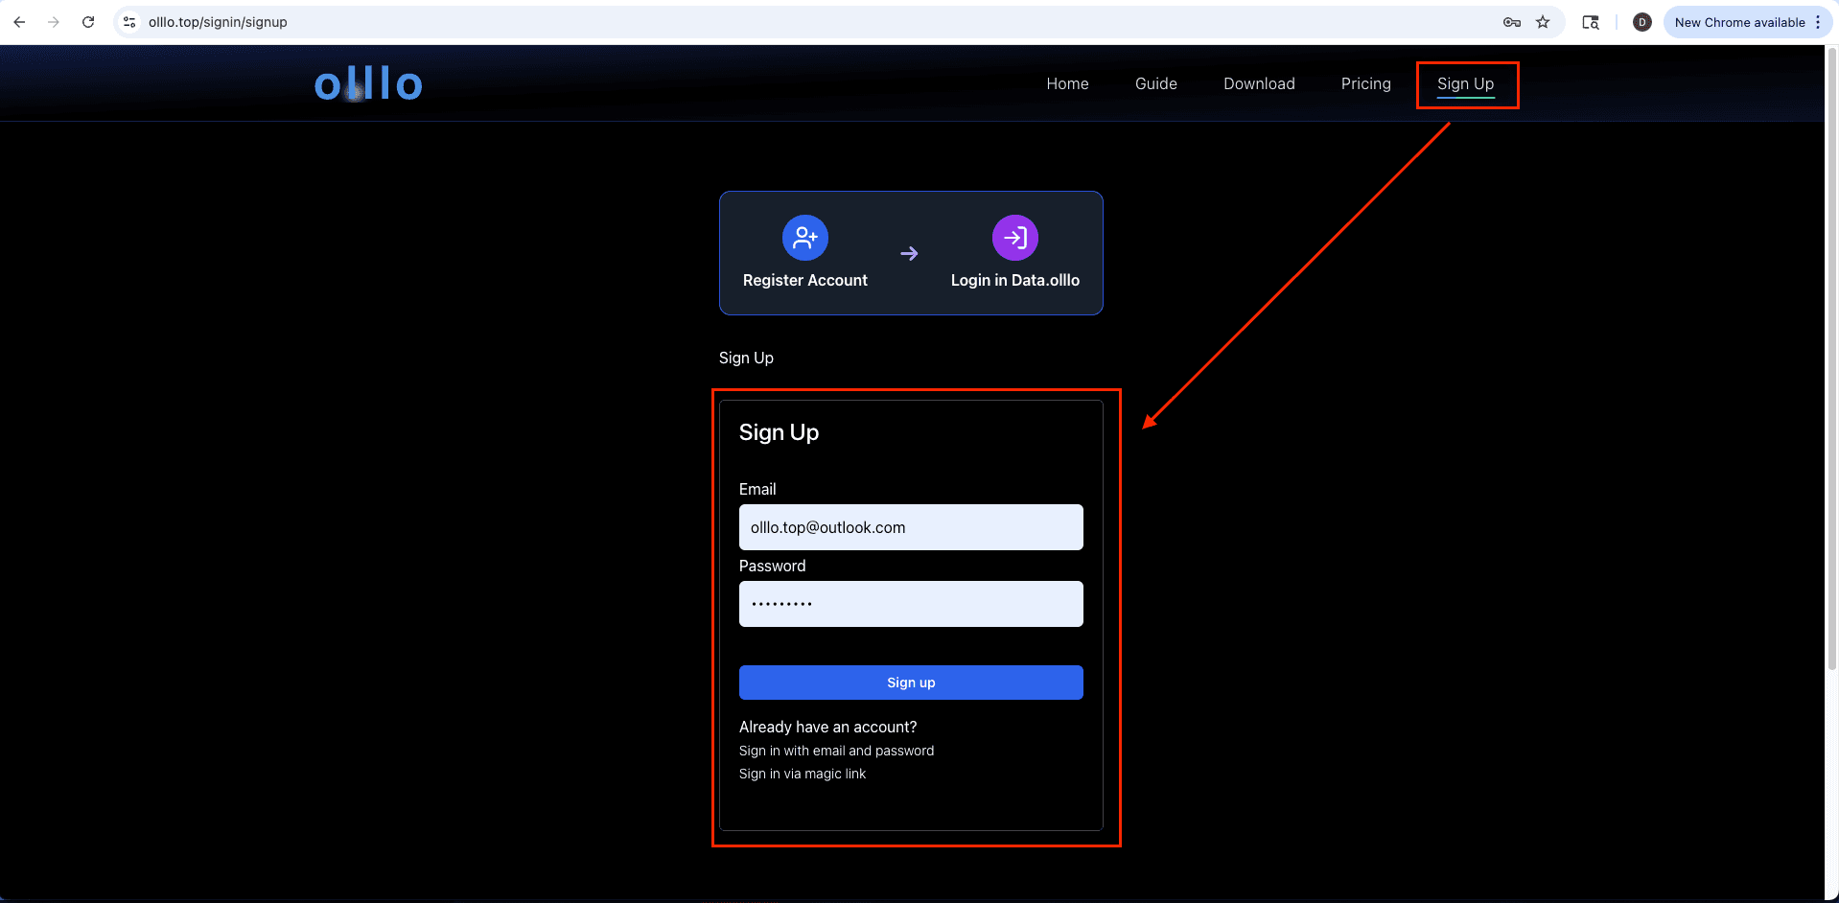Screen dimensions: 1839x903
Task: Open the browser profile avatar menu
Action: coord(1641,21)
